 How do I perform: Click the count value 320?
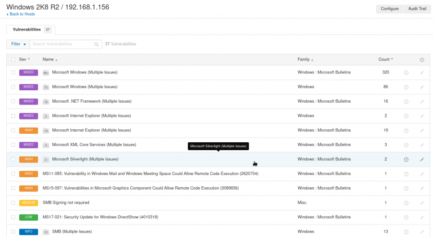click(386, 72)
